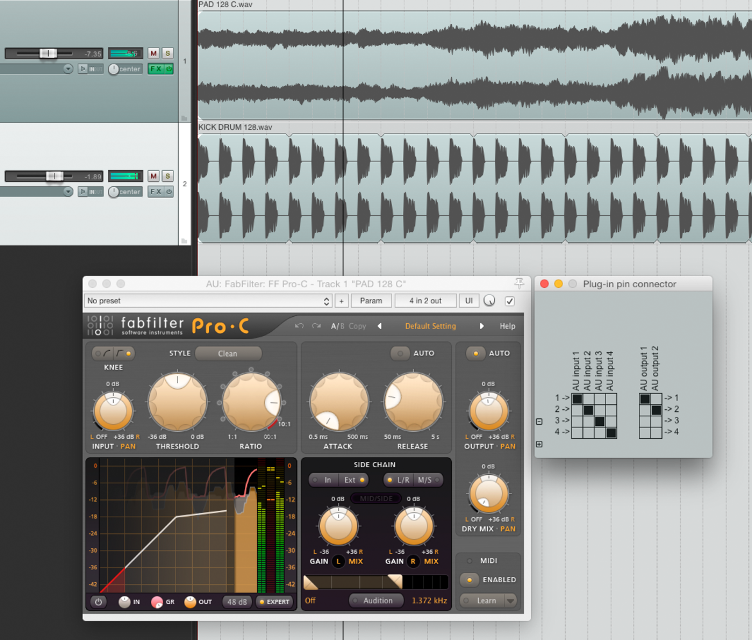The height and width of the screenshot is (640, 752).
Task: Open the Param menu button
Action: 372,301
